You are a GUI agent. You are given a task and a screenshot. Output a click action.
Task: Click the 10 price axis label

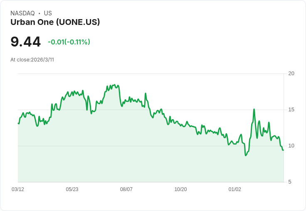[x=291, y=146]
